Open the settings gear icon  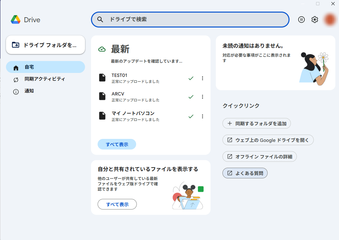click(315, 20)
